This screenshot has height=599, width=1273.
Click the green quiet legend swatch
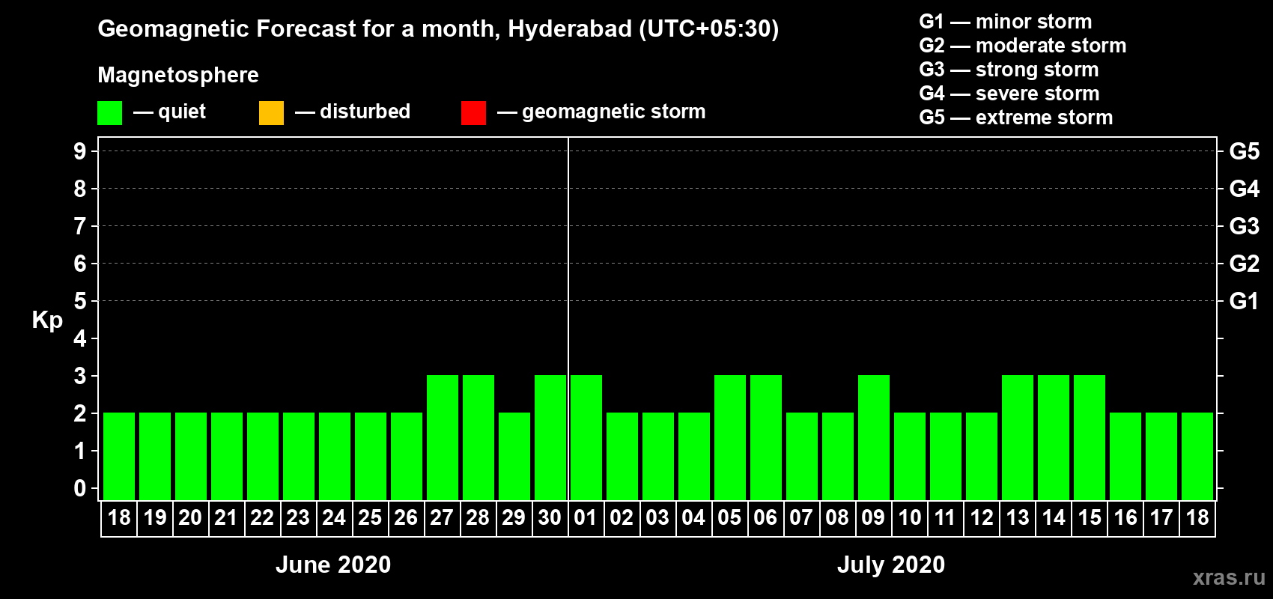(x=109, y=113)
